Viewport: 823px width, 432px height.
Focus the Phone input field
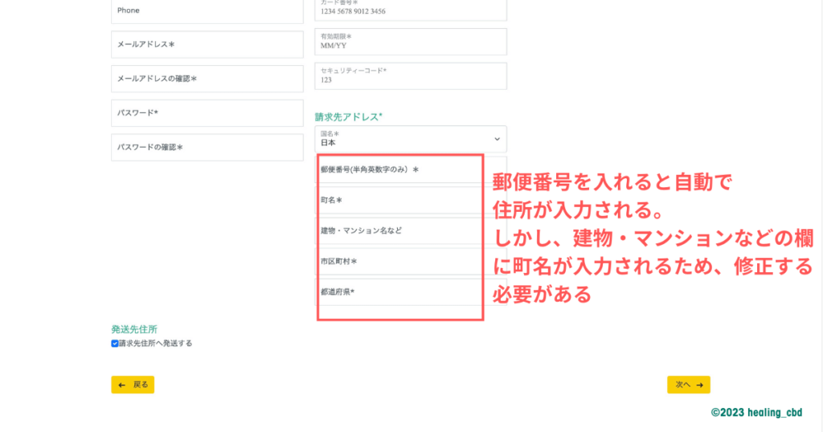[x=207, y=10]
